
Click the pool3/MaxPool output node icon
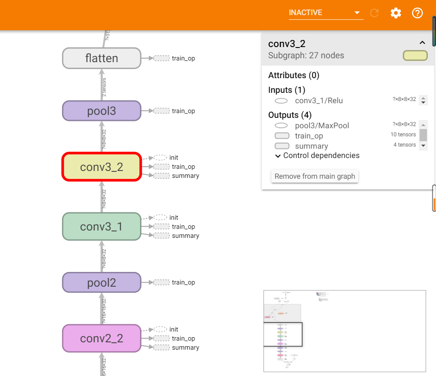[281, 126]
